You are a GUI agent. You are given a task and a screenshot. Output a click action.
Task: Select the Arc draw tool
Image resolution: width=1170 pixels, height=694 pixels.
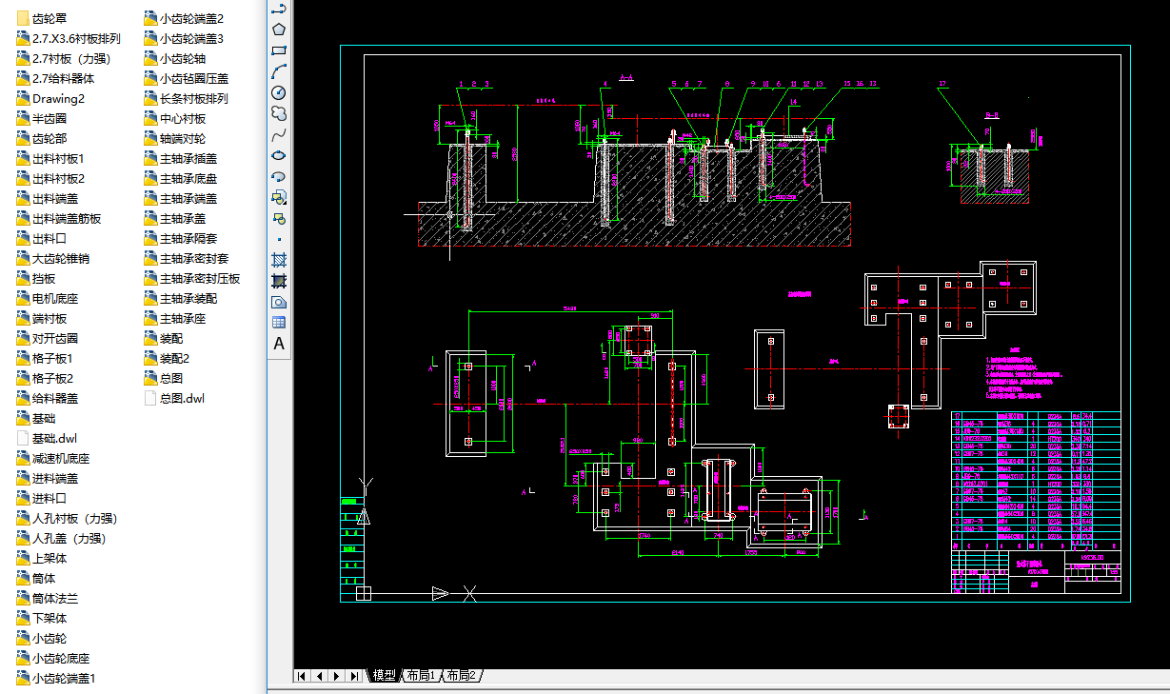(x=279, y=71)
